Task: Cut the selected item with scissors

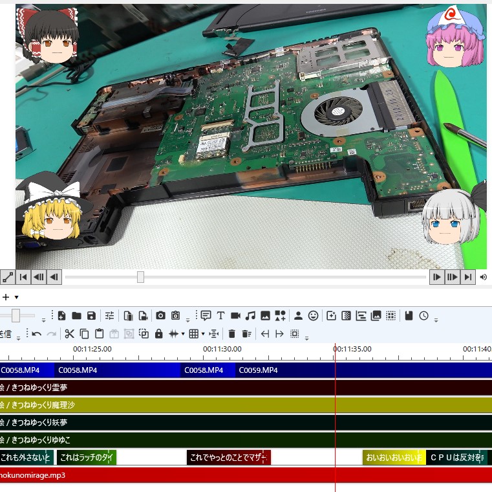Action: [69, 333]
